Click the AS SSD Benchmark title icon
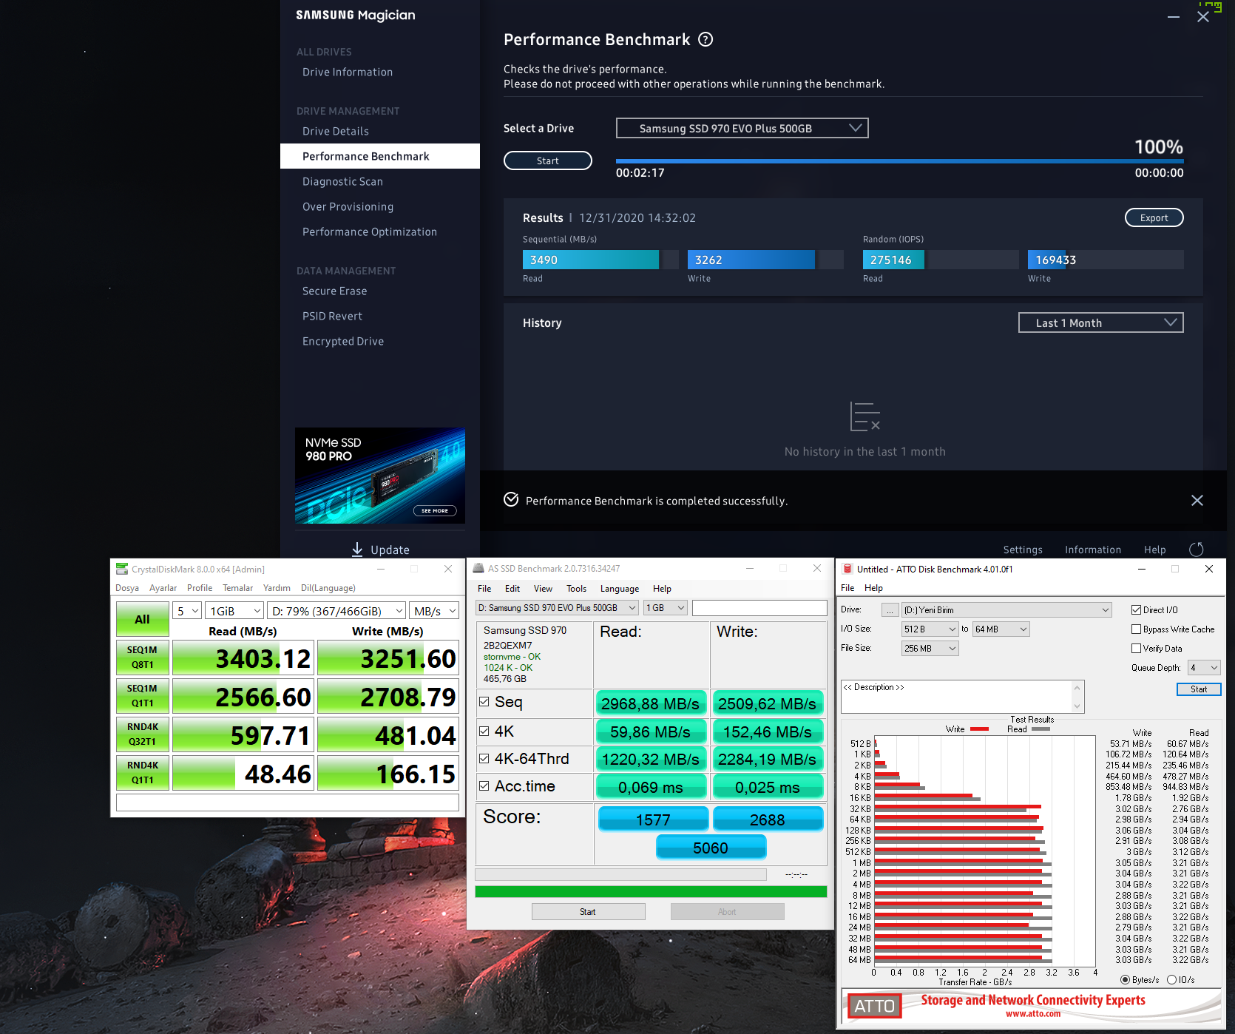1235x1034 pixels. 478,568
